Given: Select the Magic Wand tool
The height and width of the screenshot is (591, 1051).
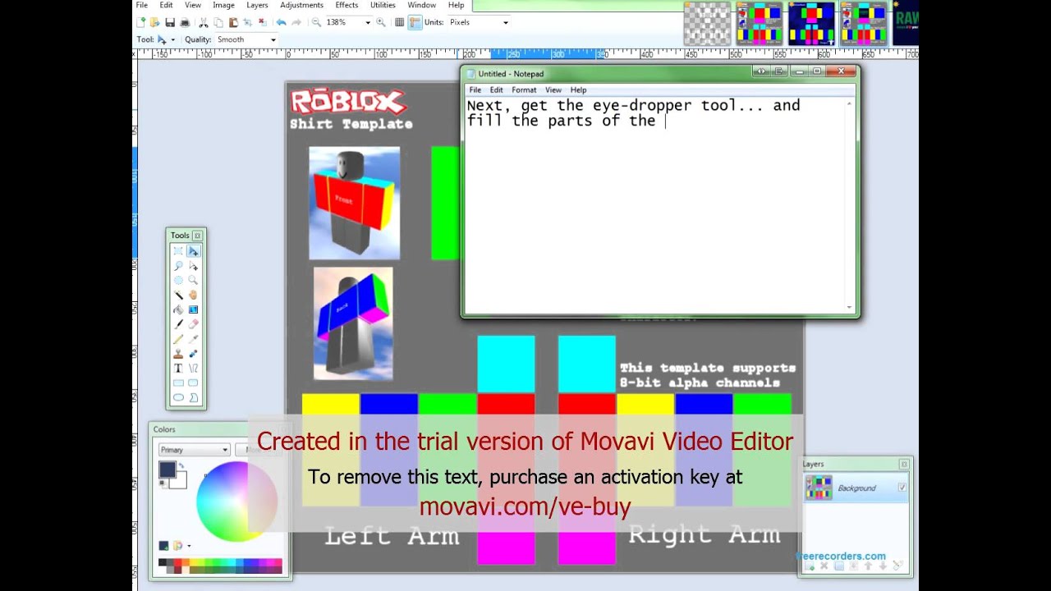Looking at the screenshot, I should click(x=178, y=295).
